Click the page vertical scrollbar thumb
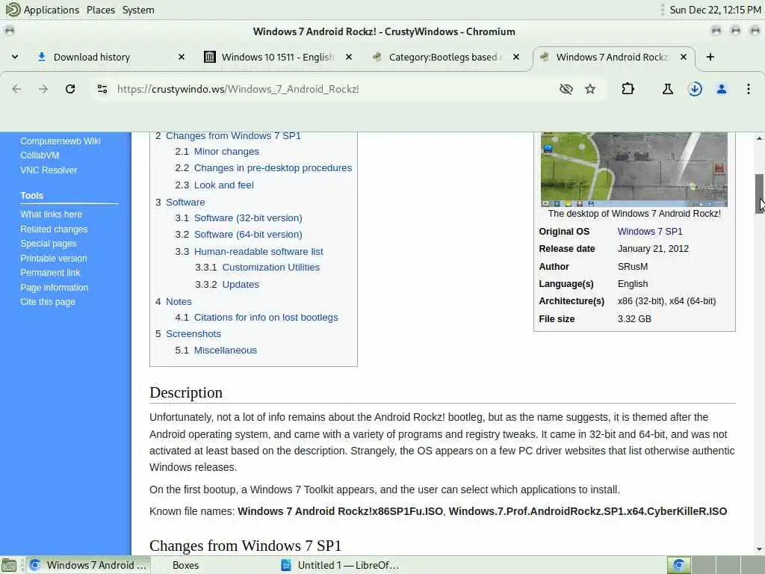This screenshot has height=574, width=765. (760, 194)
